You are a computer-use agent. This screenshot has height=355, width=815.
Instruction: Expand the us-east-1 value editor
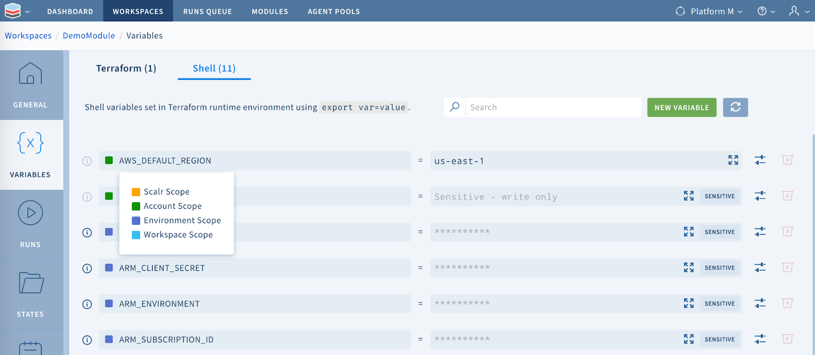733,160
